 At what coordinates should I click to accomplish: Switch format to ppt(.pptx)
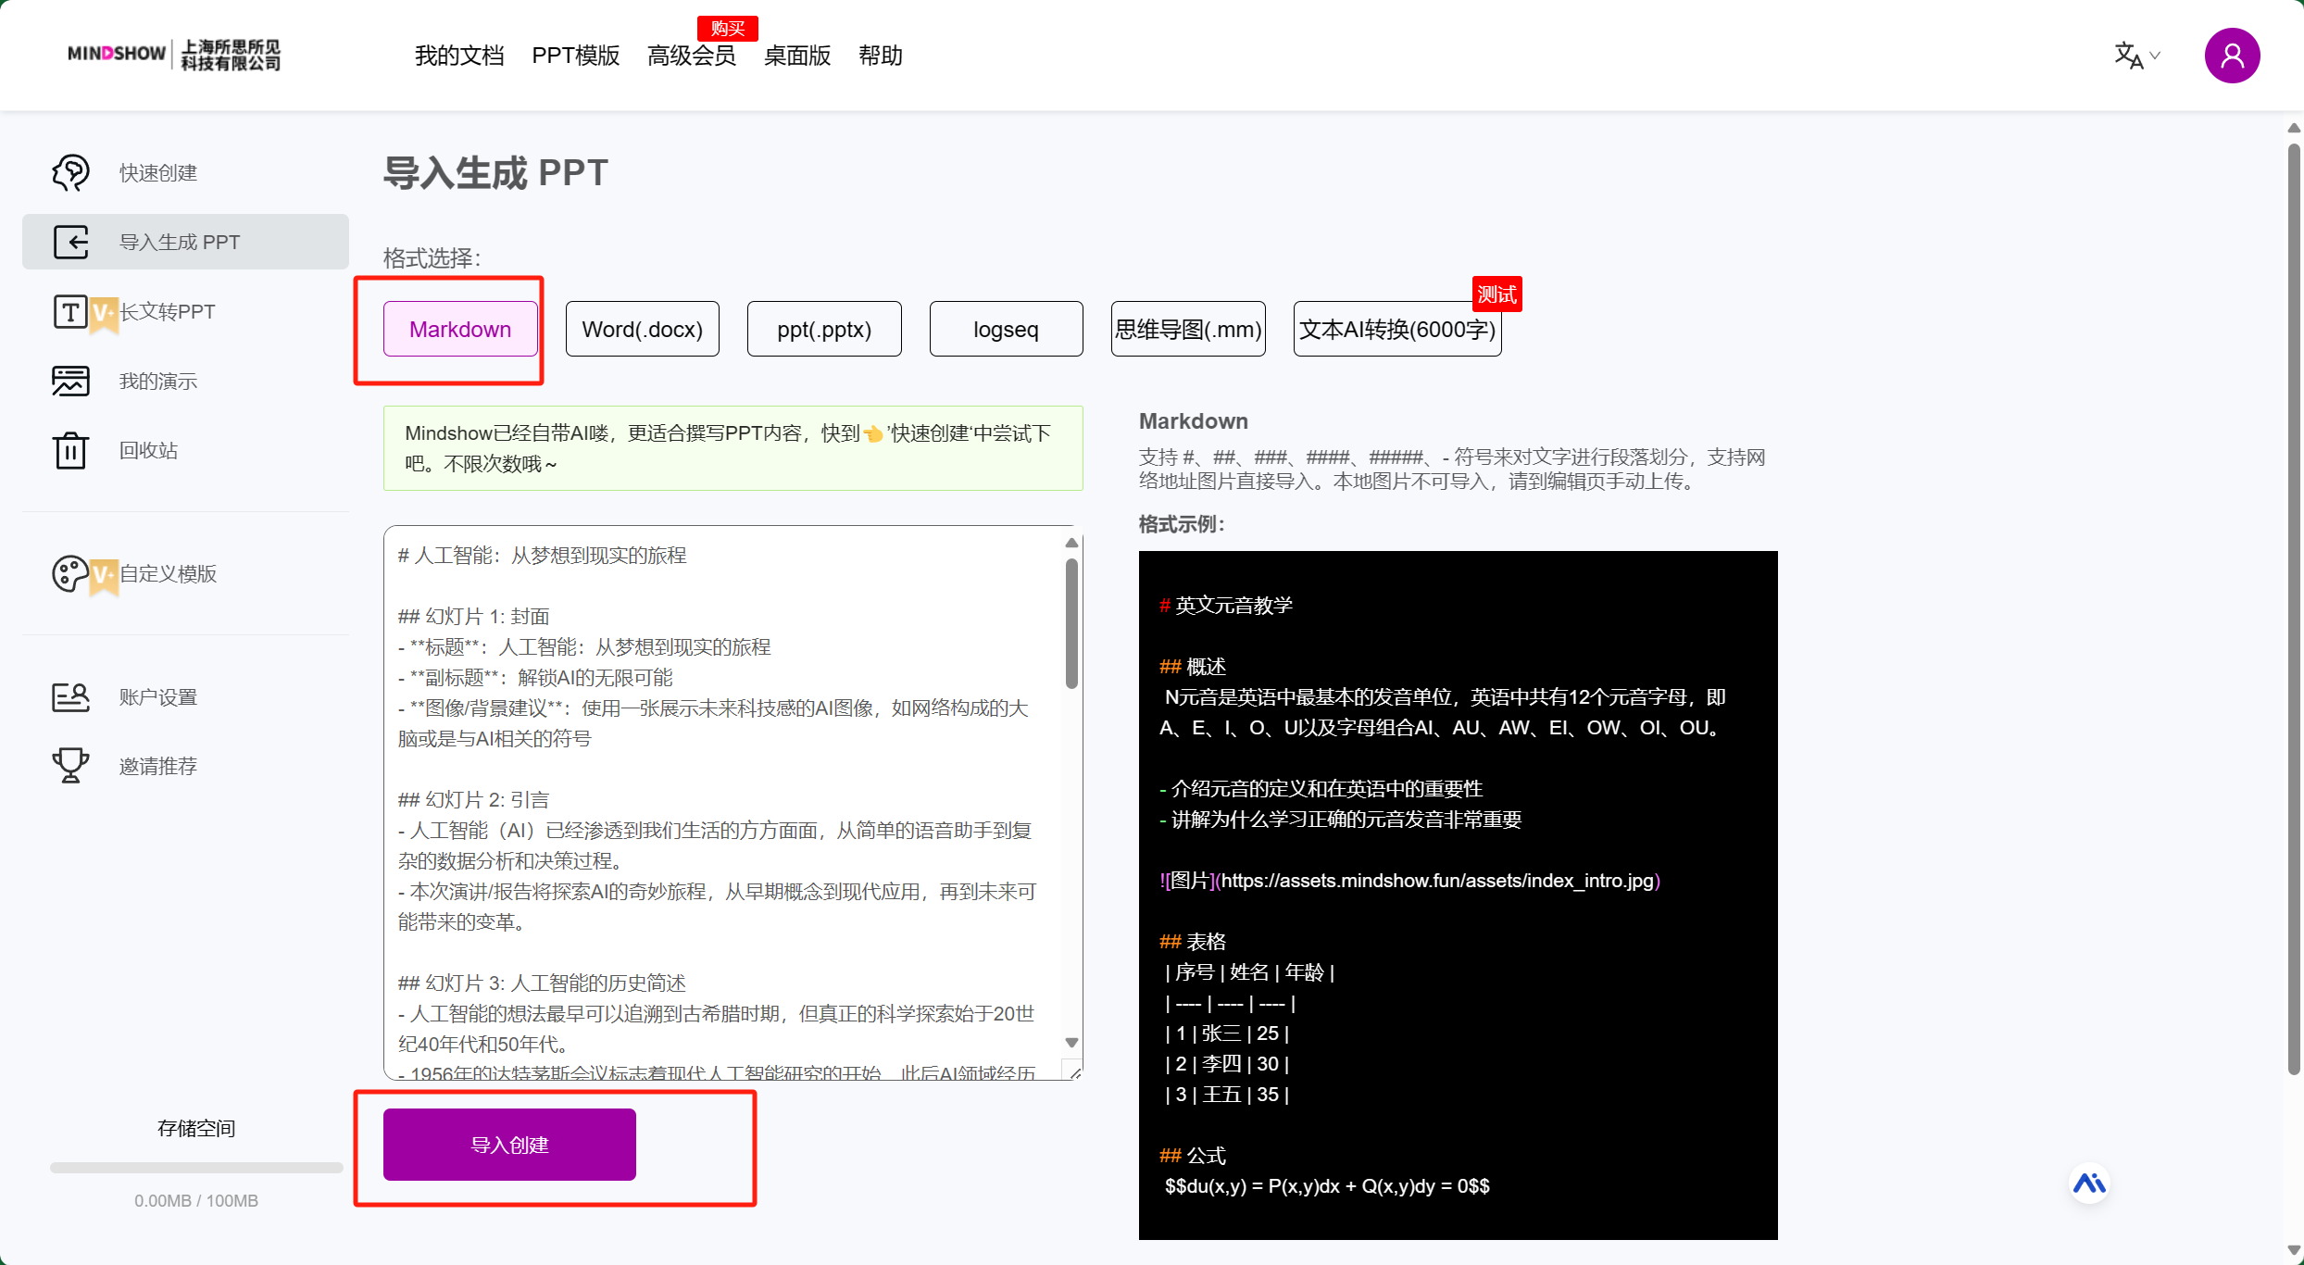pos(823,329)
